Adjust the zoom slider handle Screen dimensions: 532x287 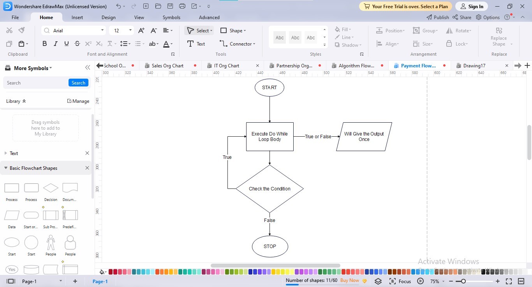point(463,281)
